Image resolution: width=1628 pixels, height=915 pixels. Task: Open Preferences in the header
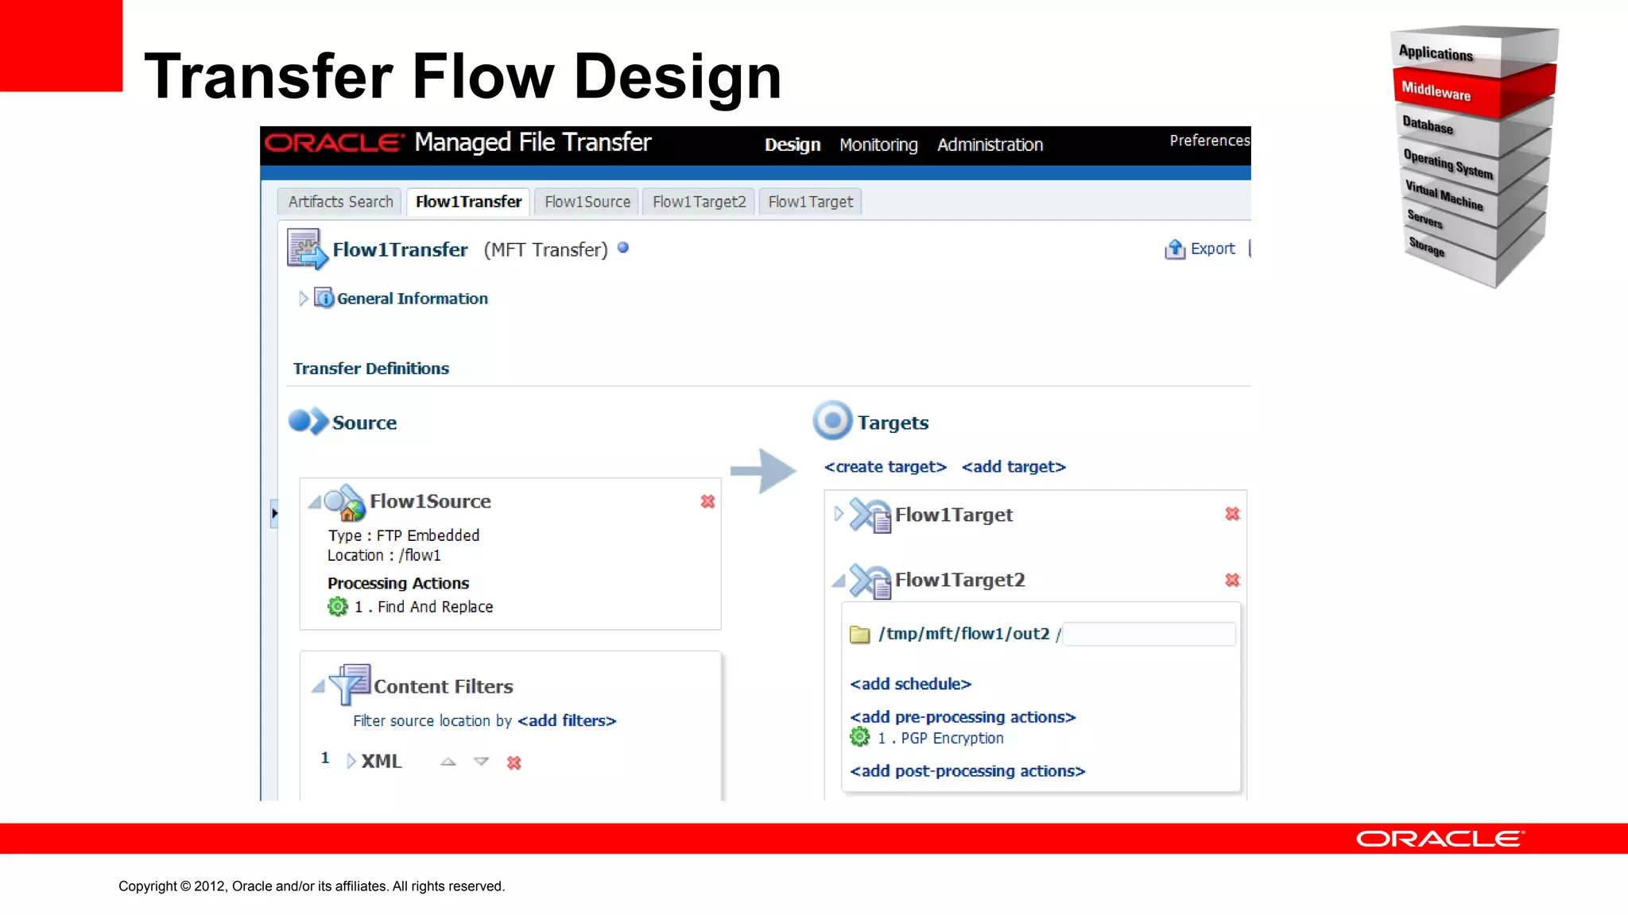coord(1209,141)
